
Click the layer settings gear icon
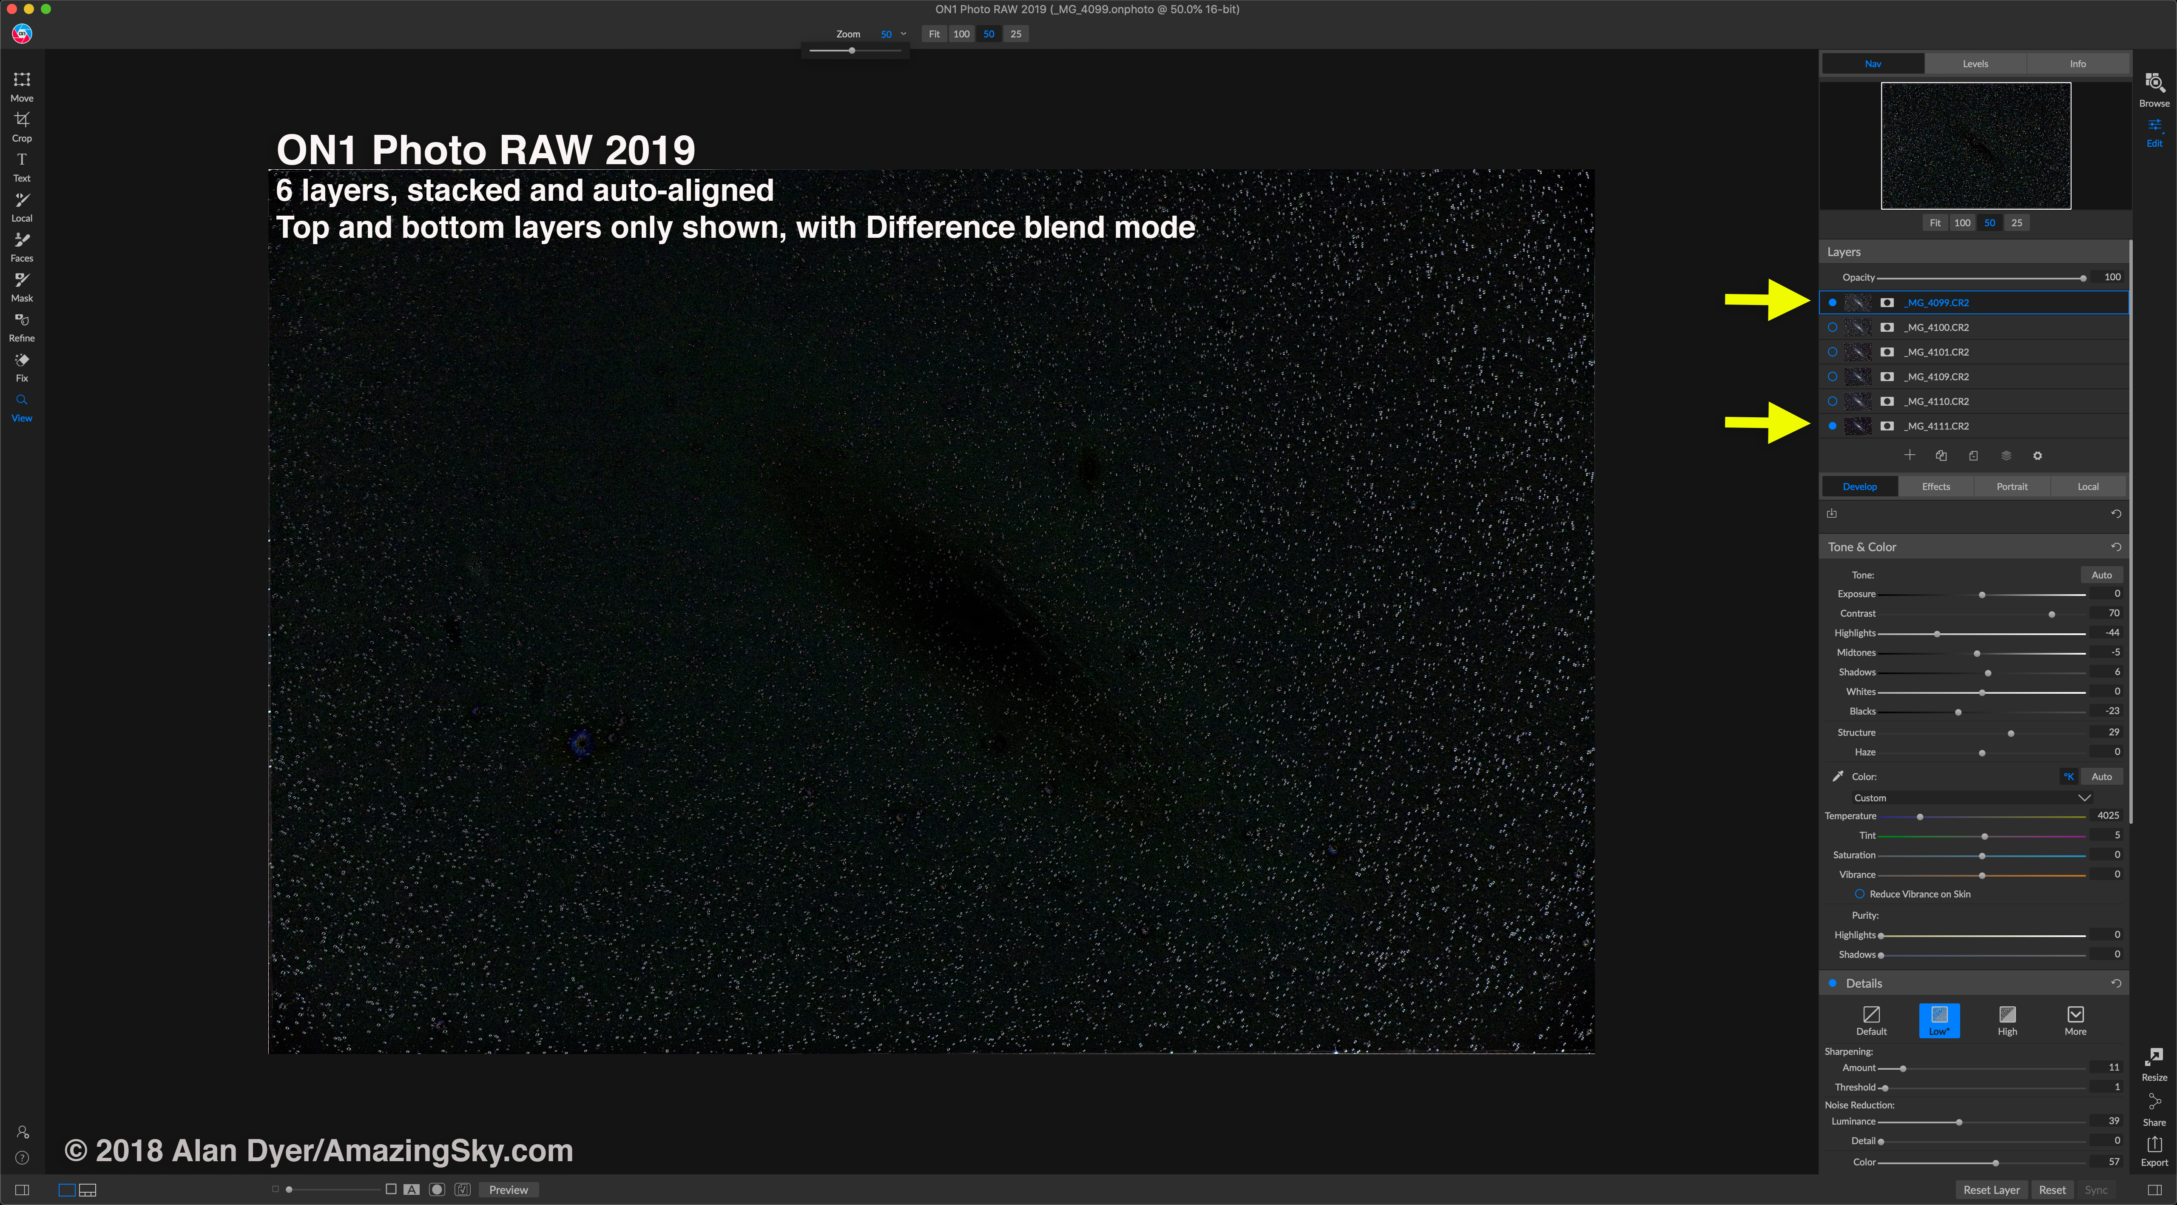click(x=2038, y=456)
